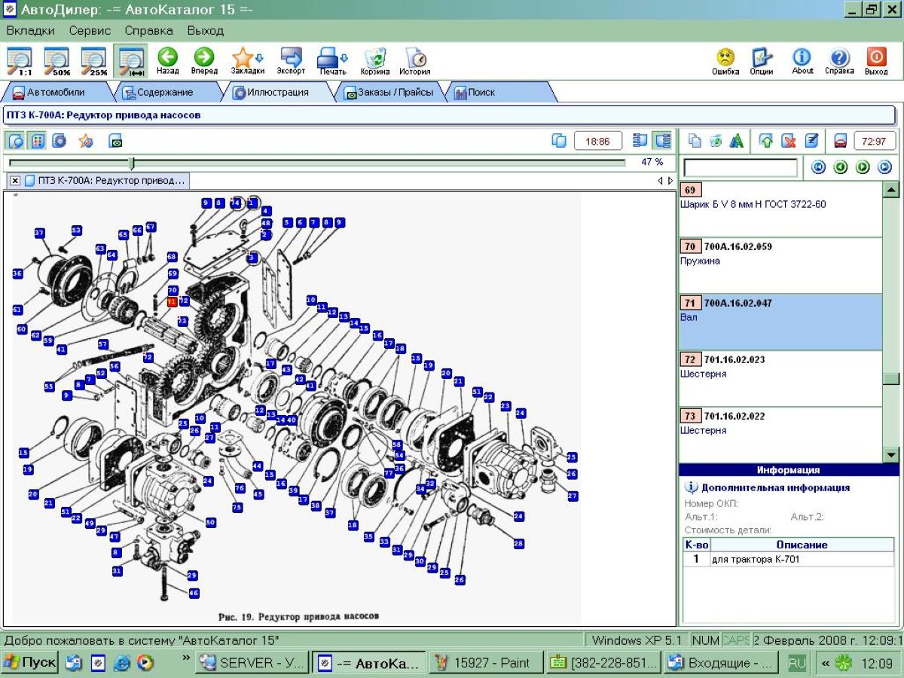The image size is (904, 678).
Task: Toggle the fit-to-width zoom button
Action: [131, 60]
